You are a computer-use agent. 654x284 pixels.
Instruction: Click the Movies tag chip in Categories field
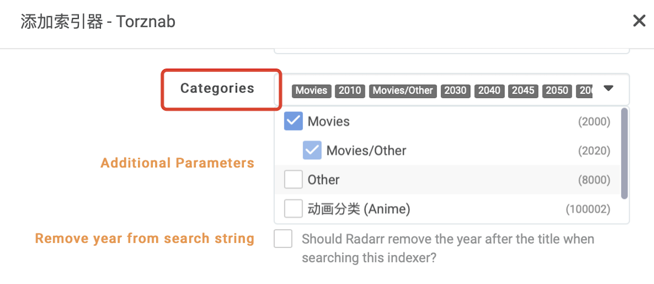pyautogui.click(x=311, y=91)
